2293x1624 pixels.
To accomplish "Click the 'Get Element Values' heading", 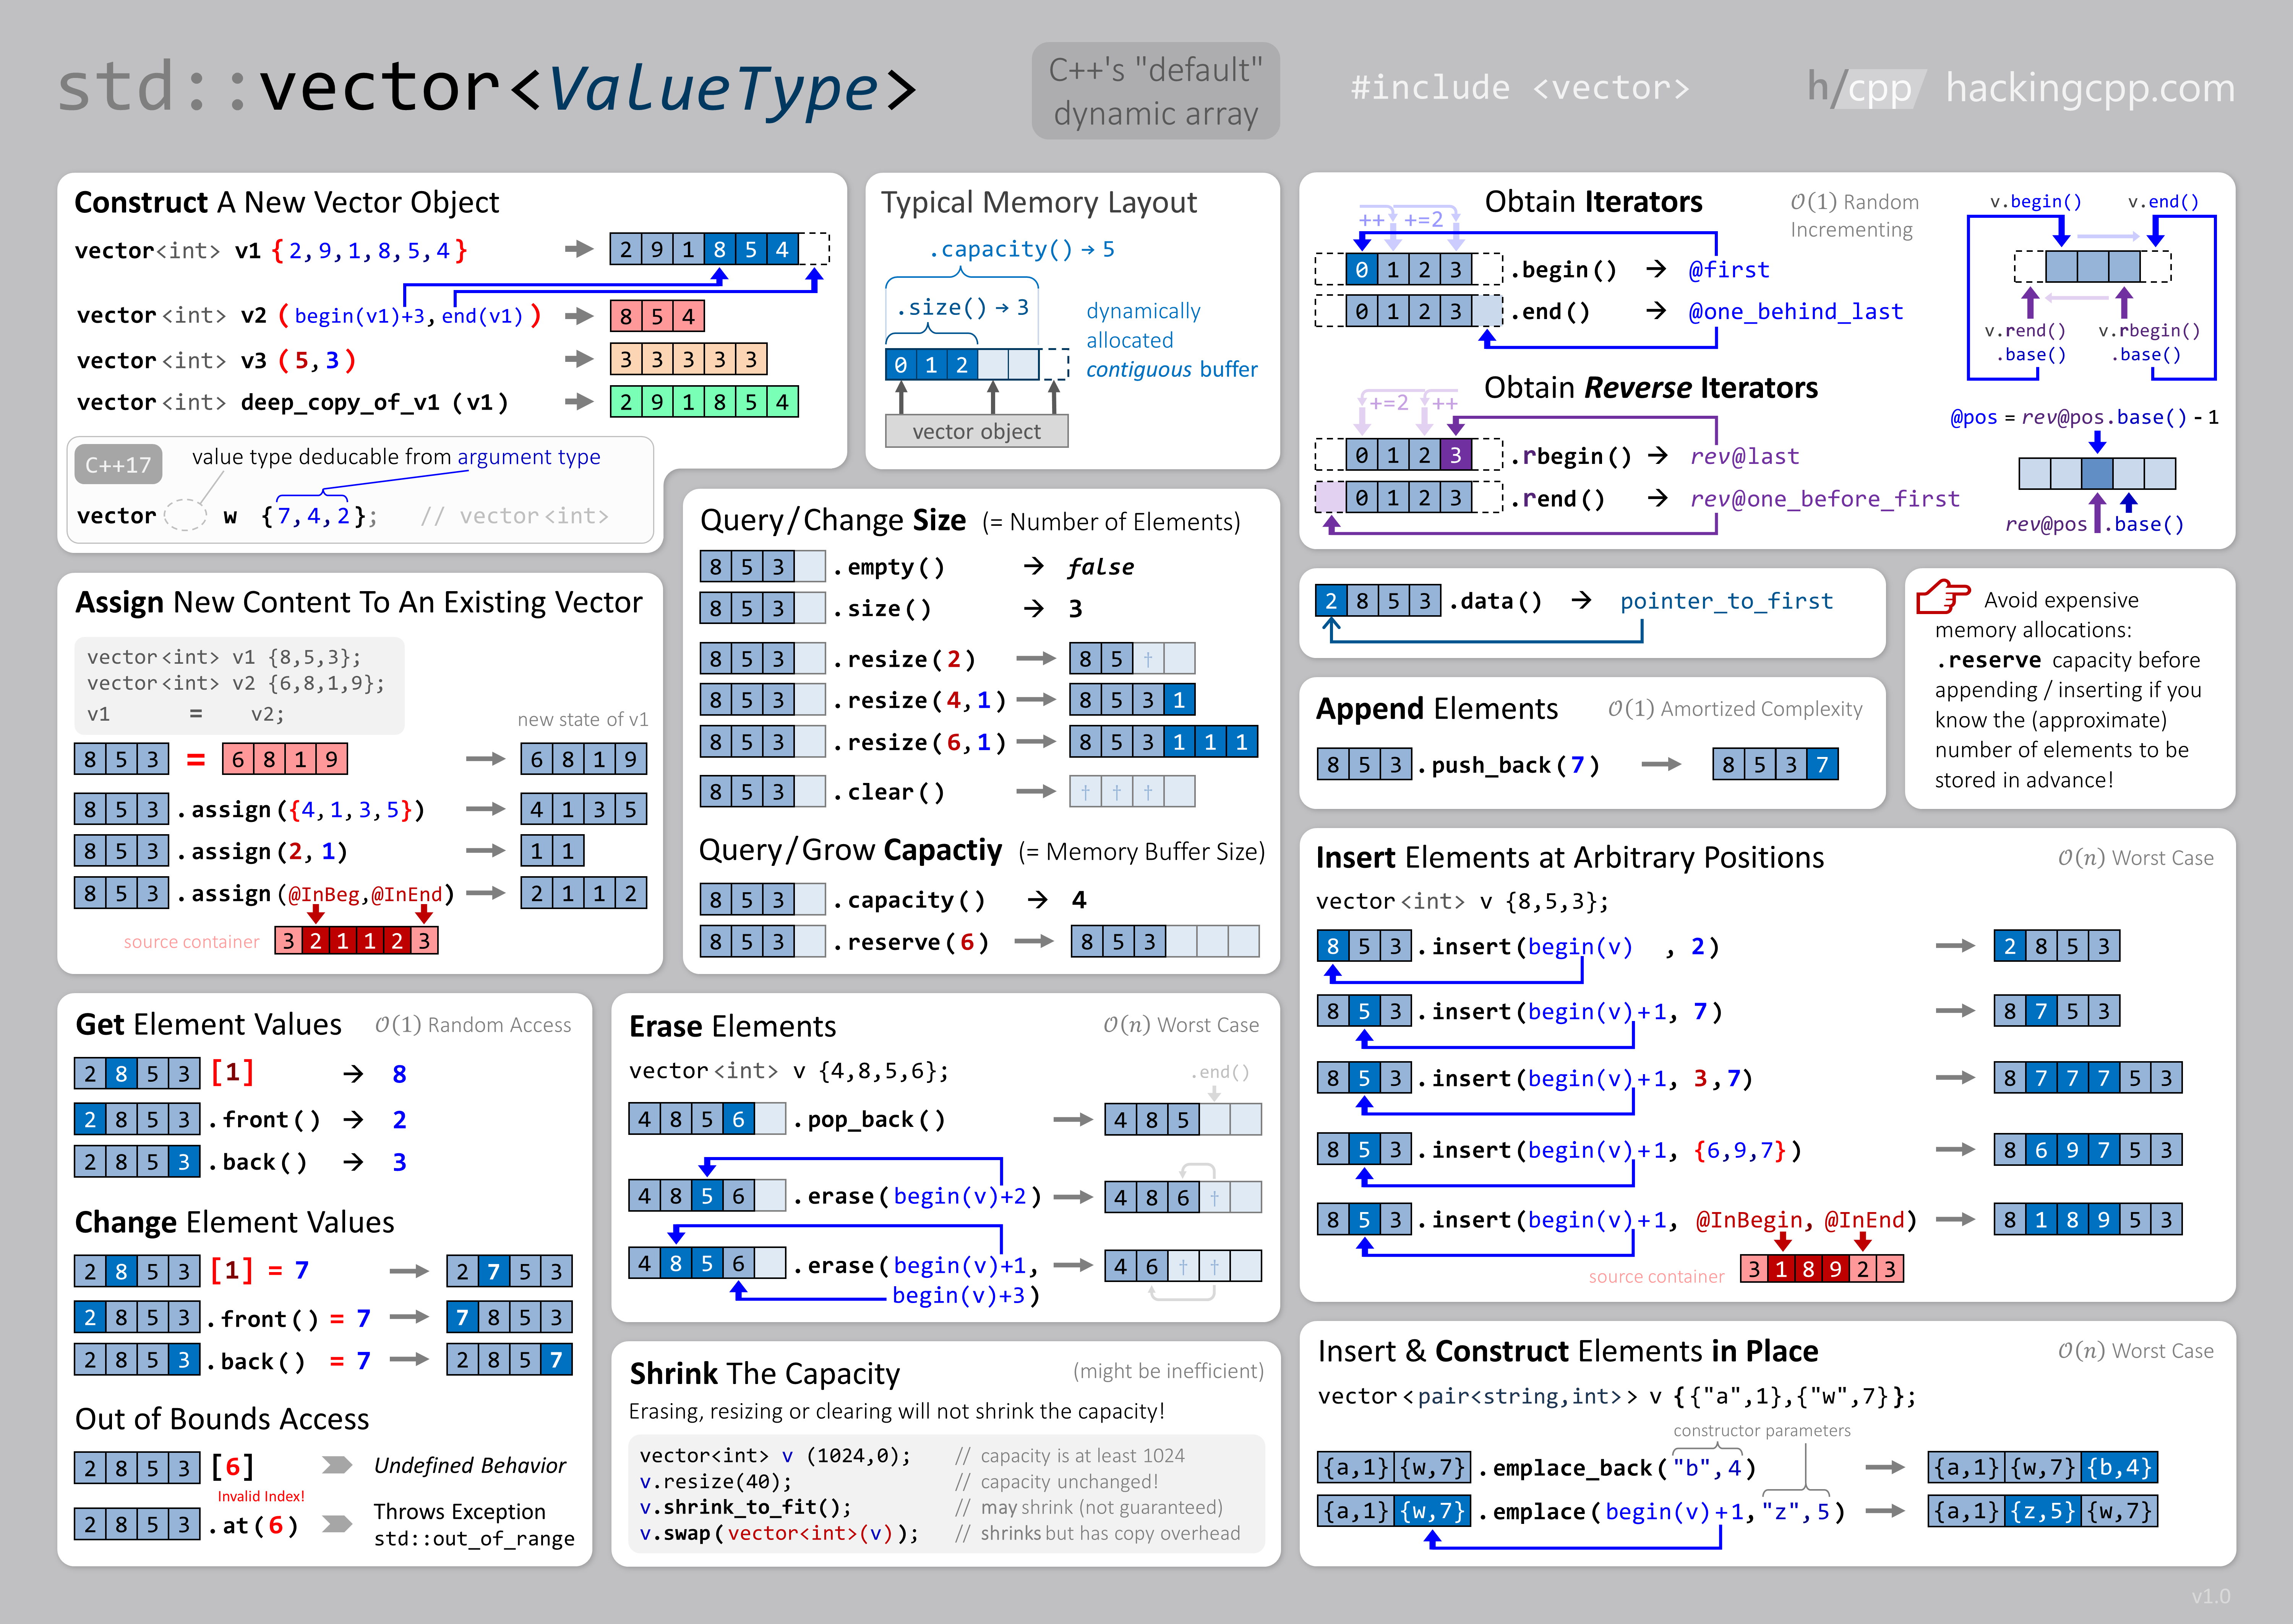I will tap(209, 1025).
